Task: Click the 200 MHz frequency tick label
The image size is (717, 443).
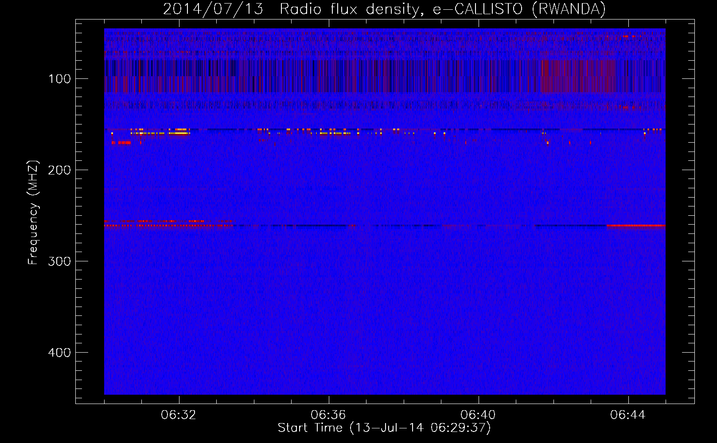Action: click(59, 170)
